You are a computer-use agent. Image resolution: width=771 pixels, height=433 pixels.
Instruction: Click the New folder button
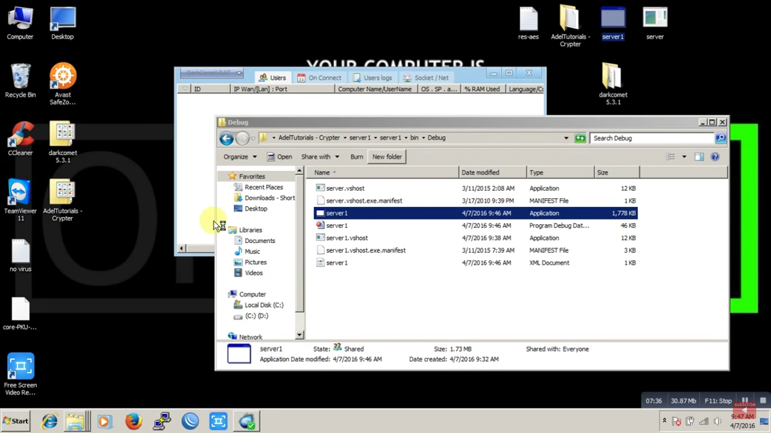[387, 157]
